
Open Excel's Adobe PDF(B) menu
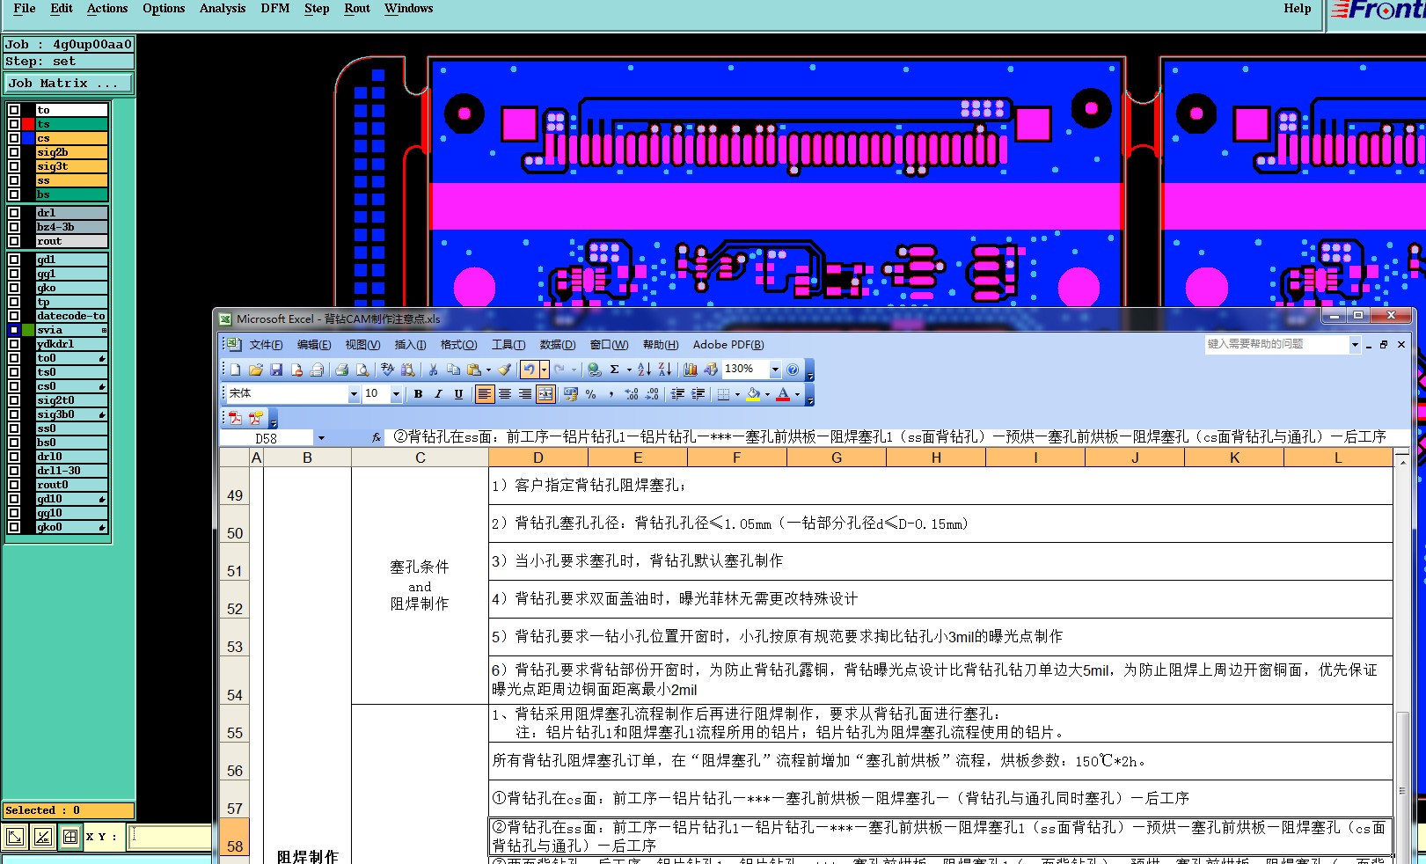pyautogui.click(x=728, y=345)
